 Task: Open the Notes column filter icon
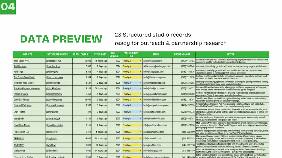(x=267, y=54)
